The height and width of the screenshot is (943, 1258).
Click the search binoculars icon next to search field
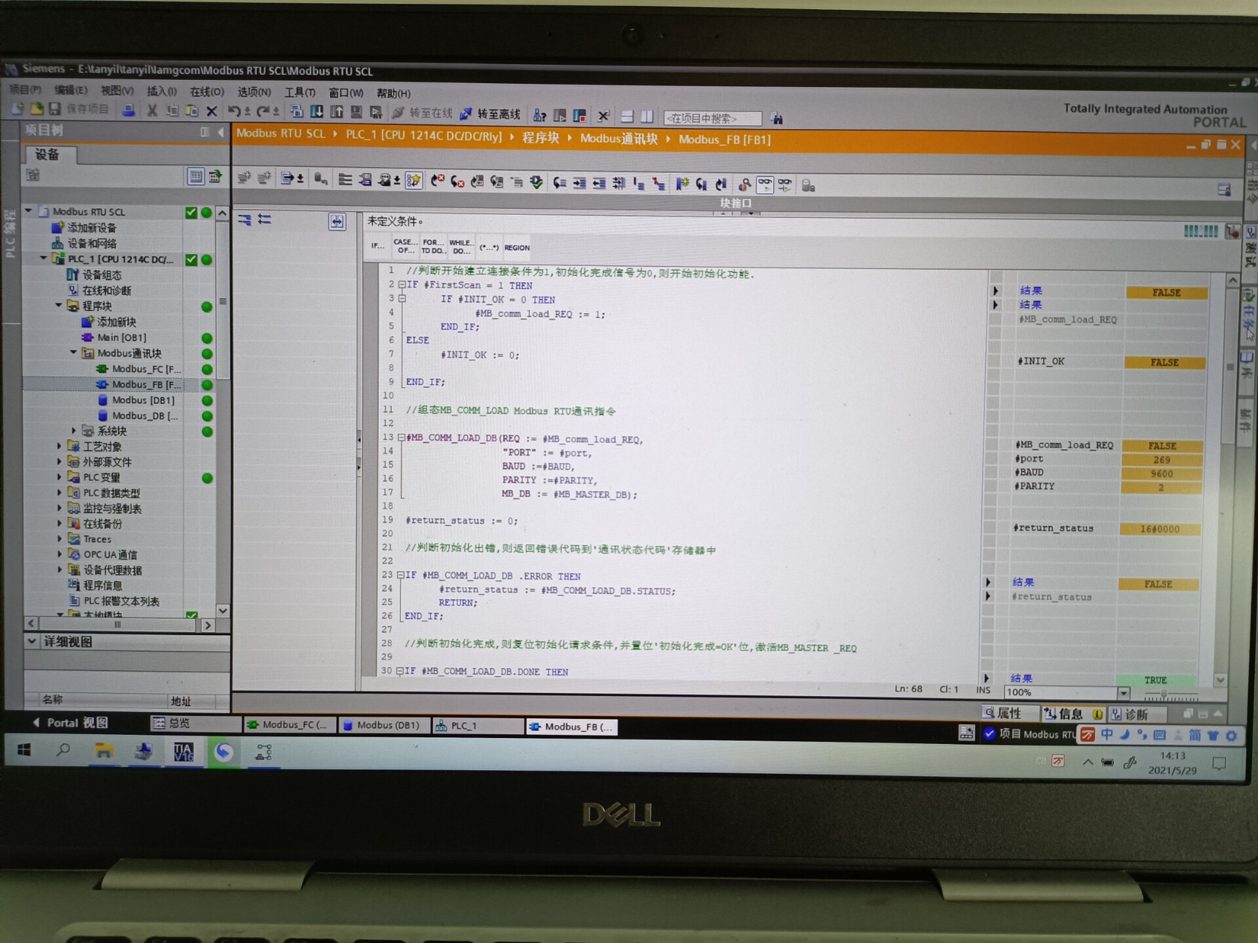pyautogui.click(x=777, y=119)
